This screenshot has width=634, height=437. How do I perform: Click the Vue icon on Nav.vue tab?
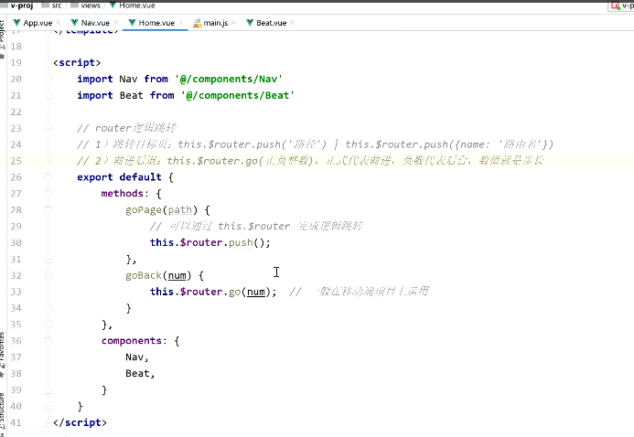click(x=74, y=23)
